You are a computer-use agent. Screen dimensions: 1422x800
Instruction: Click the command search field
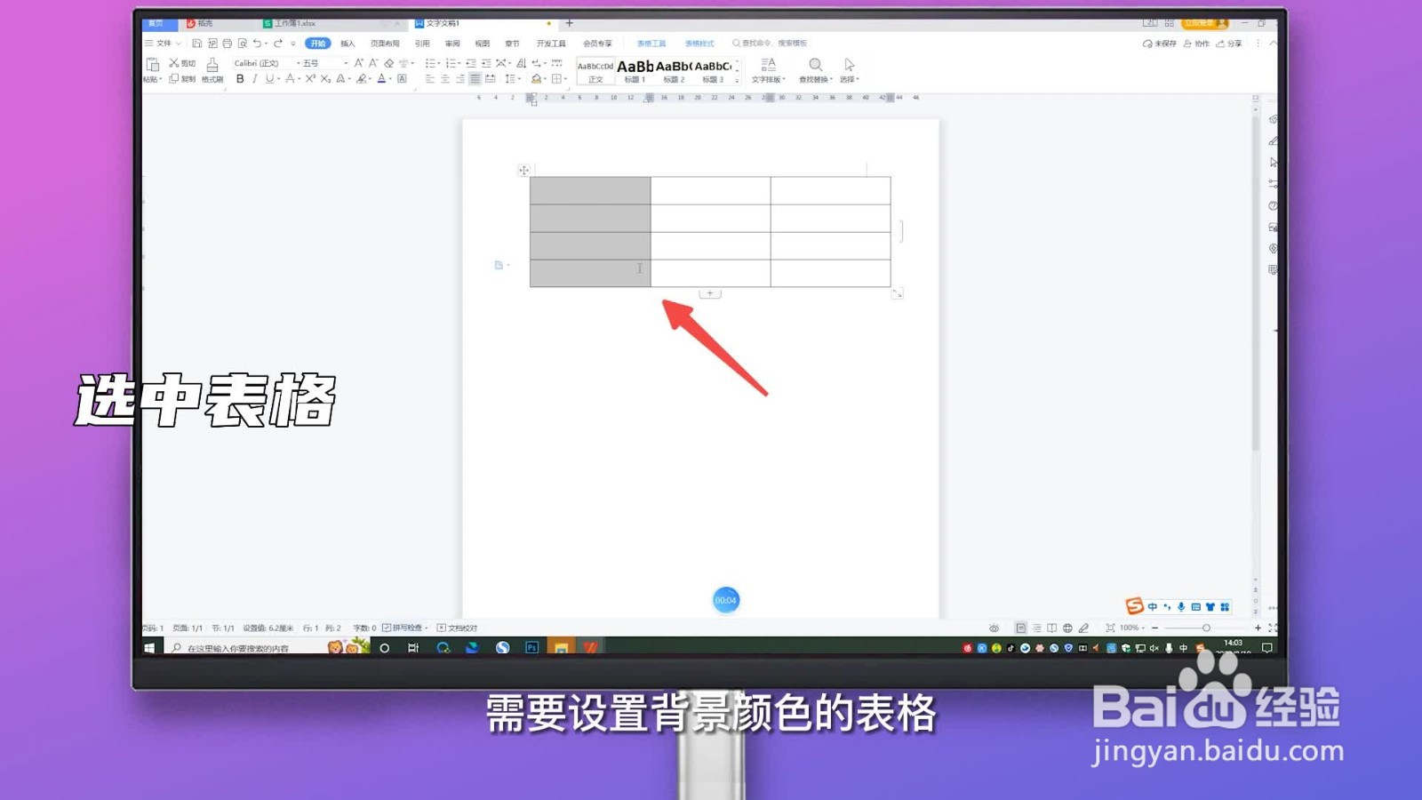tap(771, 43)
